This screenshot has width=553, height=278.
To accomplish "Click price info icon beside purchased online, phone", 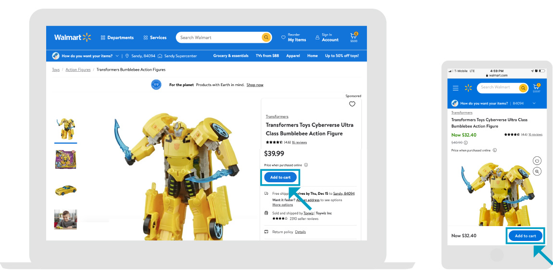I will (x=495, y=150).
